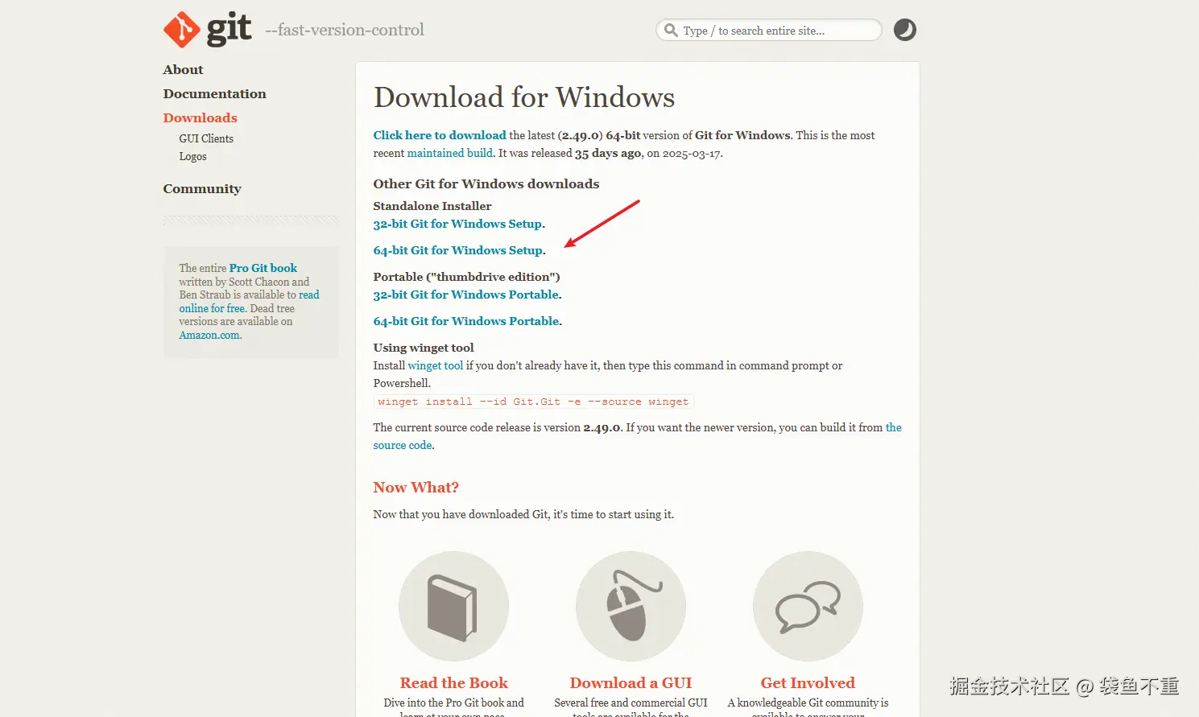
Task: Open GUI Clients sub-page
Action: point(206,138)
